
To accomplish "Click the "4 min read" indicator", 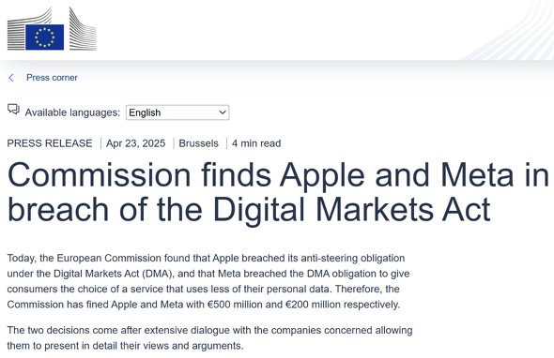I will 256,143.
